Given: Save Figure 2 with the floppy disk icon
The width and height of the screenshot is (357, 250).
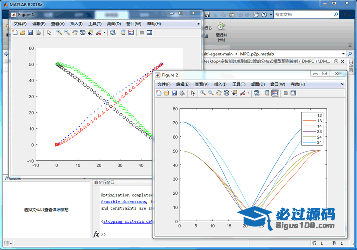Looking at the screenshot, I should (x=174, y=93).
